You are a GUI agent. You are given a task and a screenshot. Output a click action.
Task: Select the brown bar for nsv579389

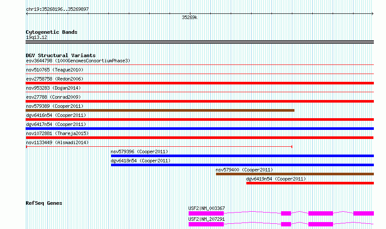[x=160, y=110]
